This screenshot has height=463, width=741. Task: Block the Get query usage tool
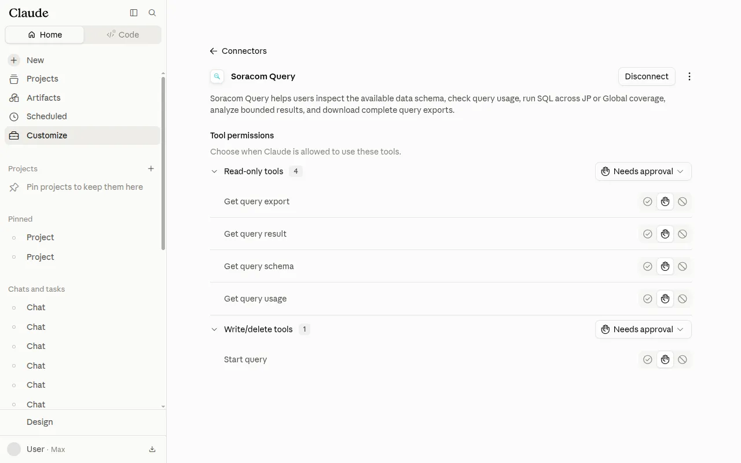683,299
